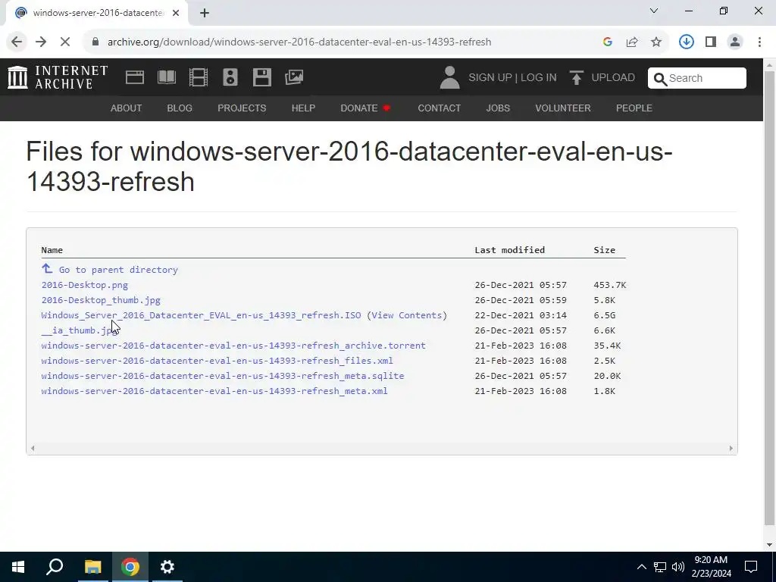776x582 pixels.
Task: Open the refresh_files.xml link
Action: pyautogui.click(x=217, y=361)
